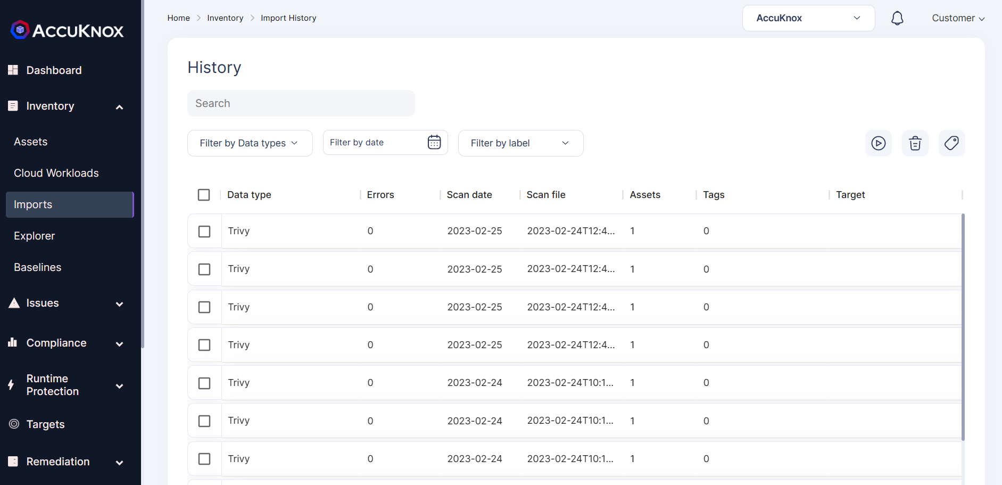Click the Compliance bar chart icon

13,342
